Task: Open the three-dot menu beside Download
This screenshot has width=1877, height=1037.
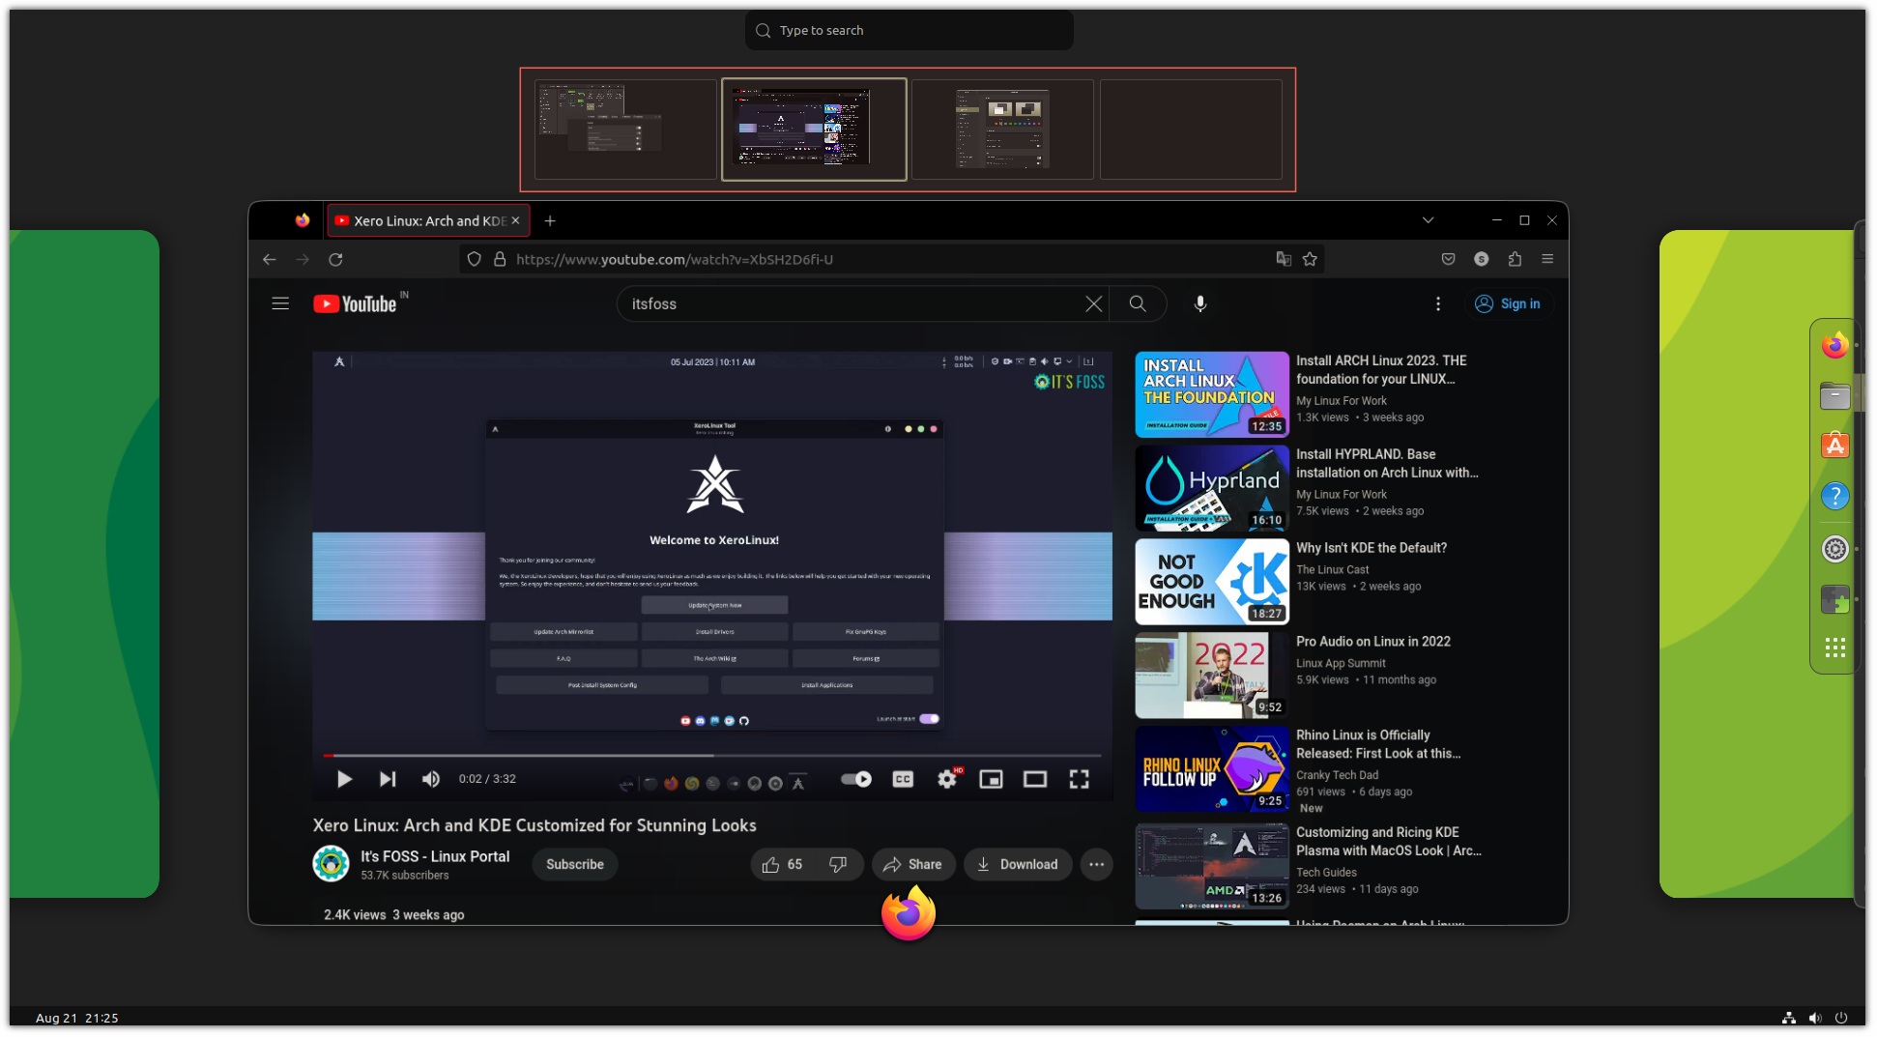Action: click(1095, 864)
